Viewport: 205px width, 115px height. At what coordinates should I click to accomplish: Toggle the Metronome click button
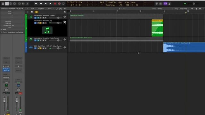(169, 4)
